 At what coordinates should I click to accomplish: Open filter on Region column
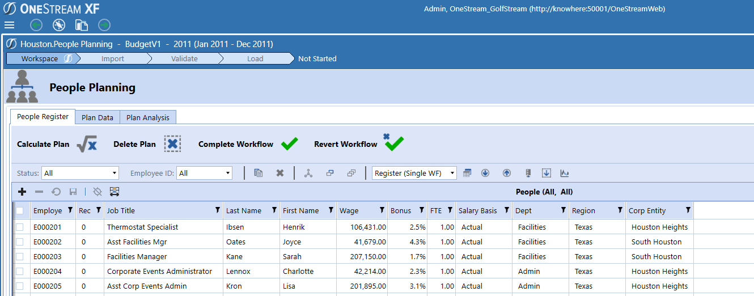pos(620,210)
